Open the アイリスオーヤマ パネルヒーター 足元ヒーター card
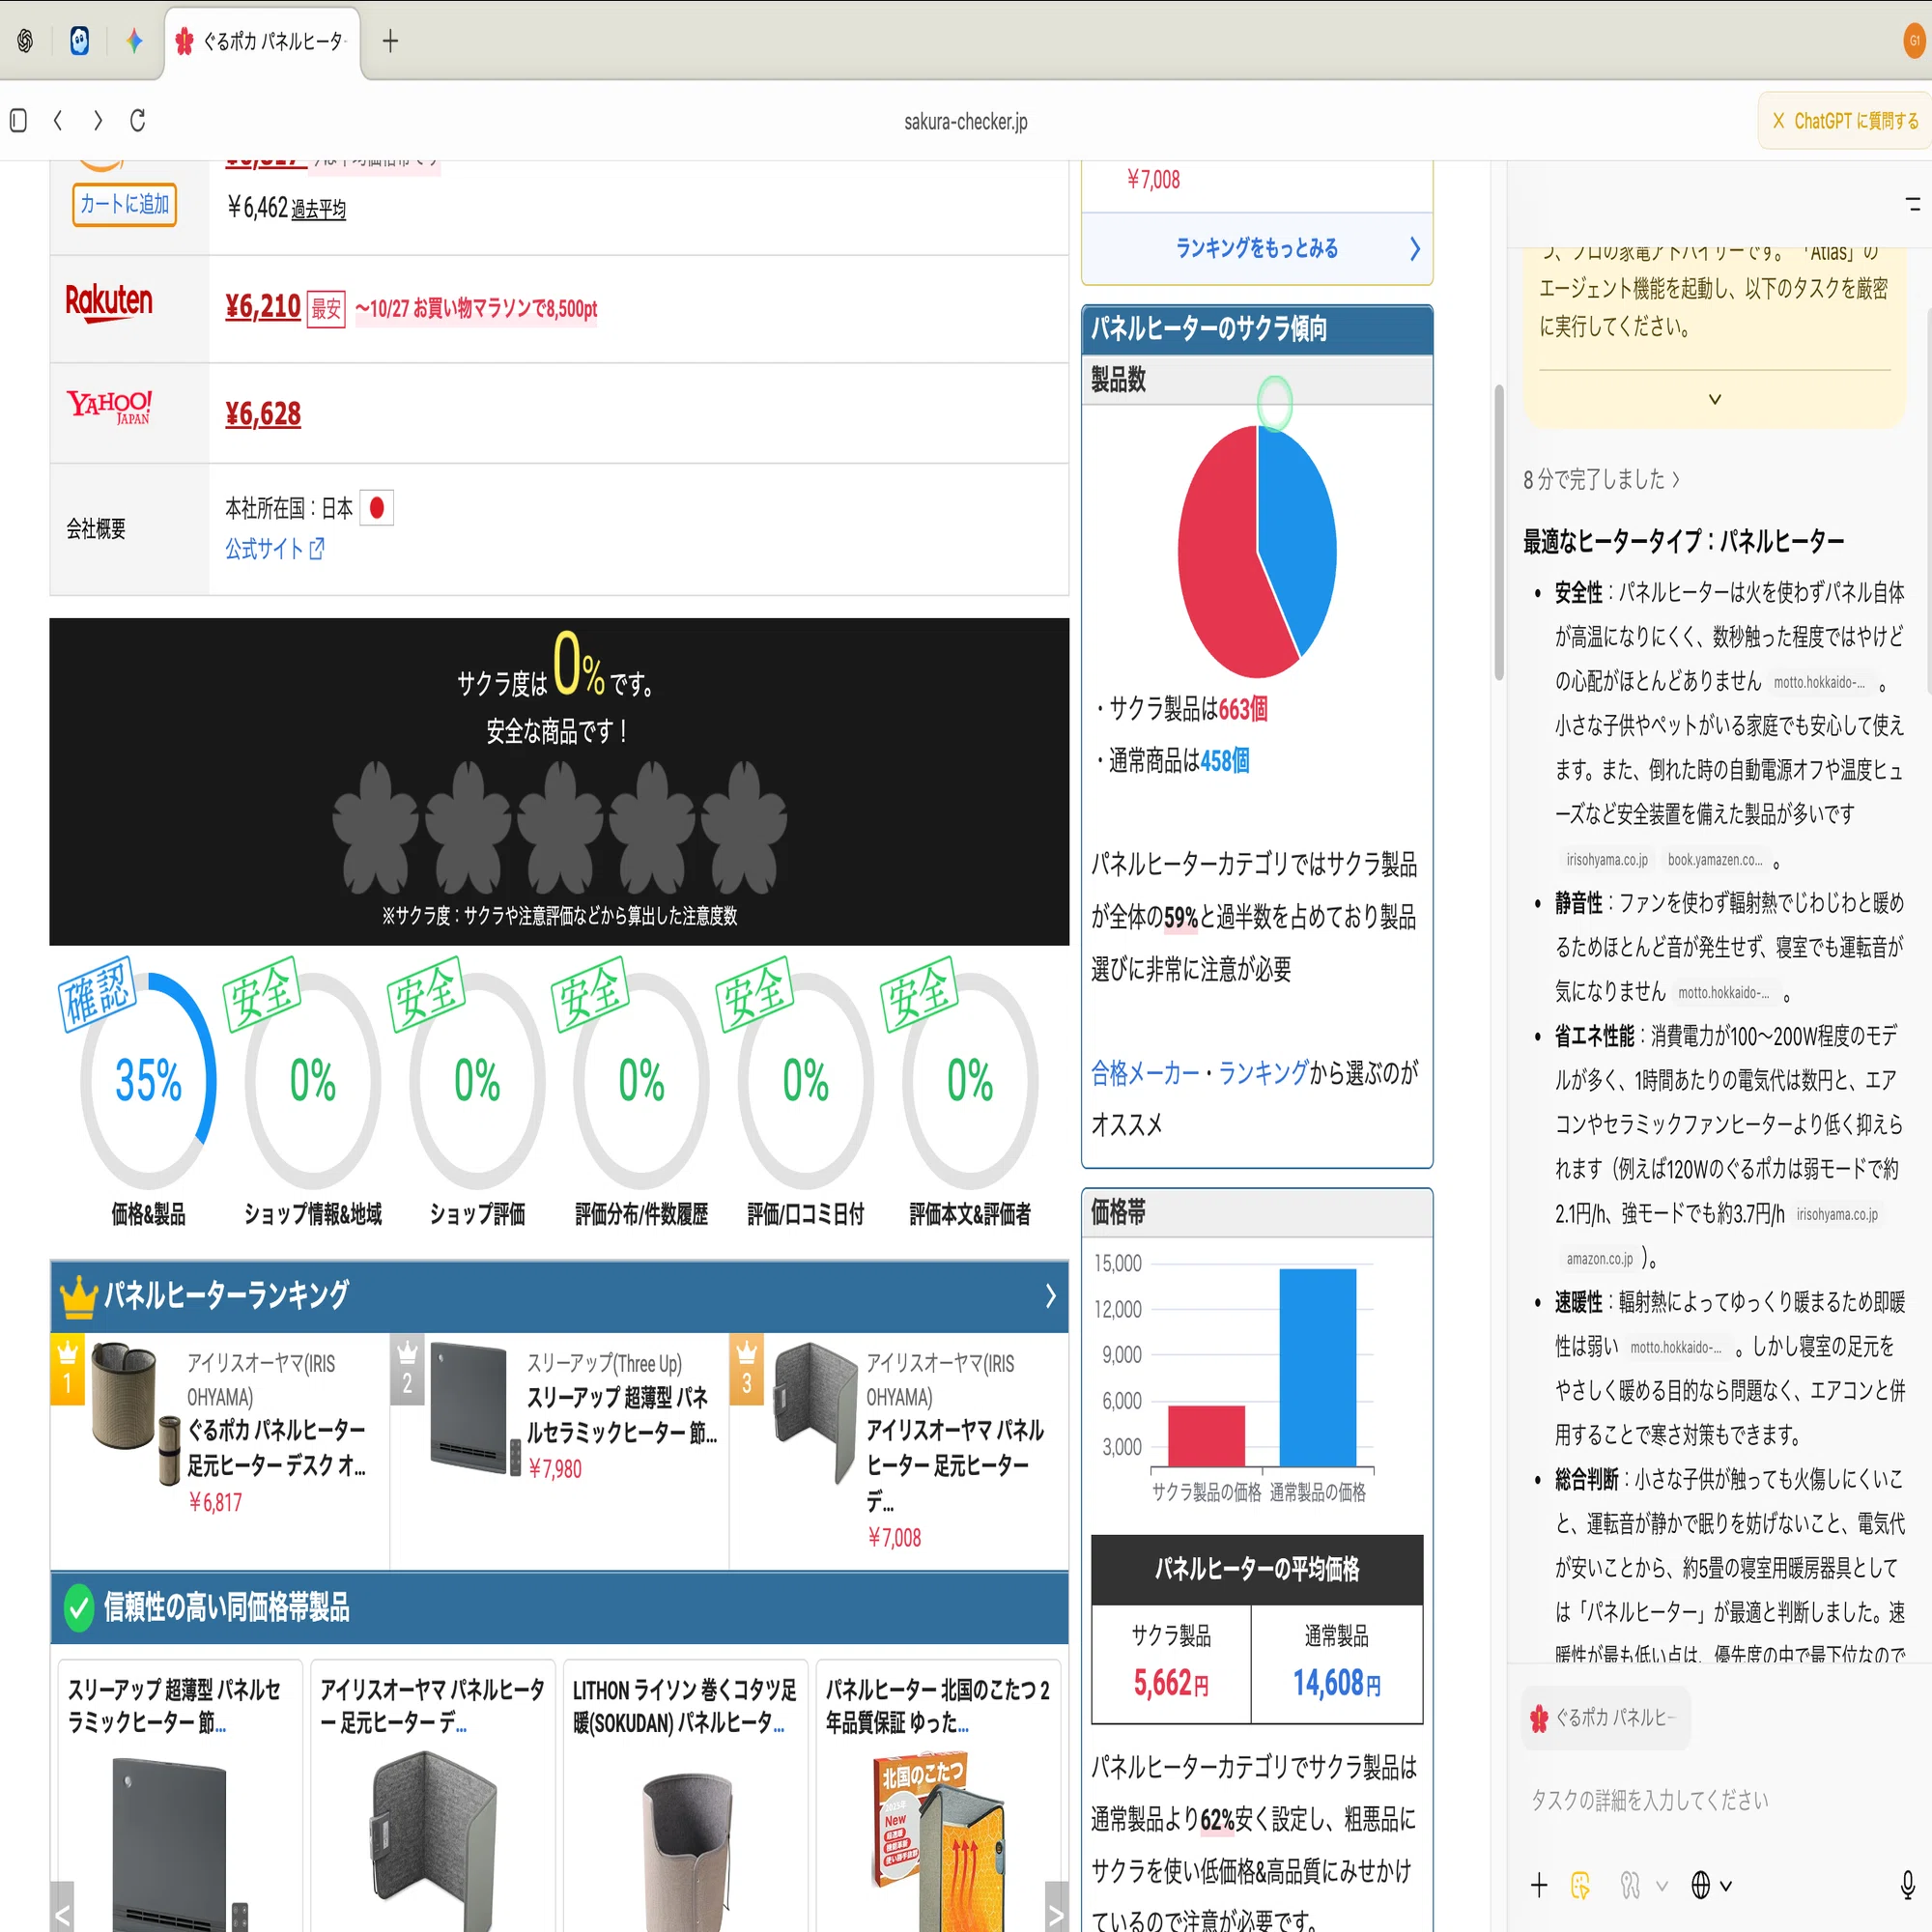Screen dimensions: 1932x1932 pos(433,1795)
